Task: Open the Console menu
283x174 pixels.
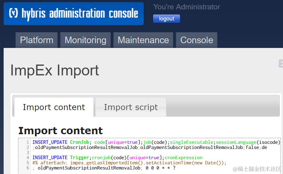Action: pyautogui.click(x=197, y=40)
